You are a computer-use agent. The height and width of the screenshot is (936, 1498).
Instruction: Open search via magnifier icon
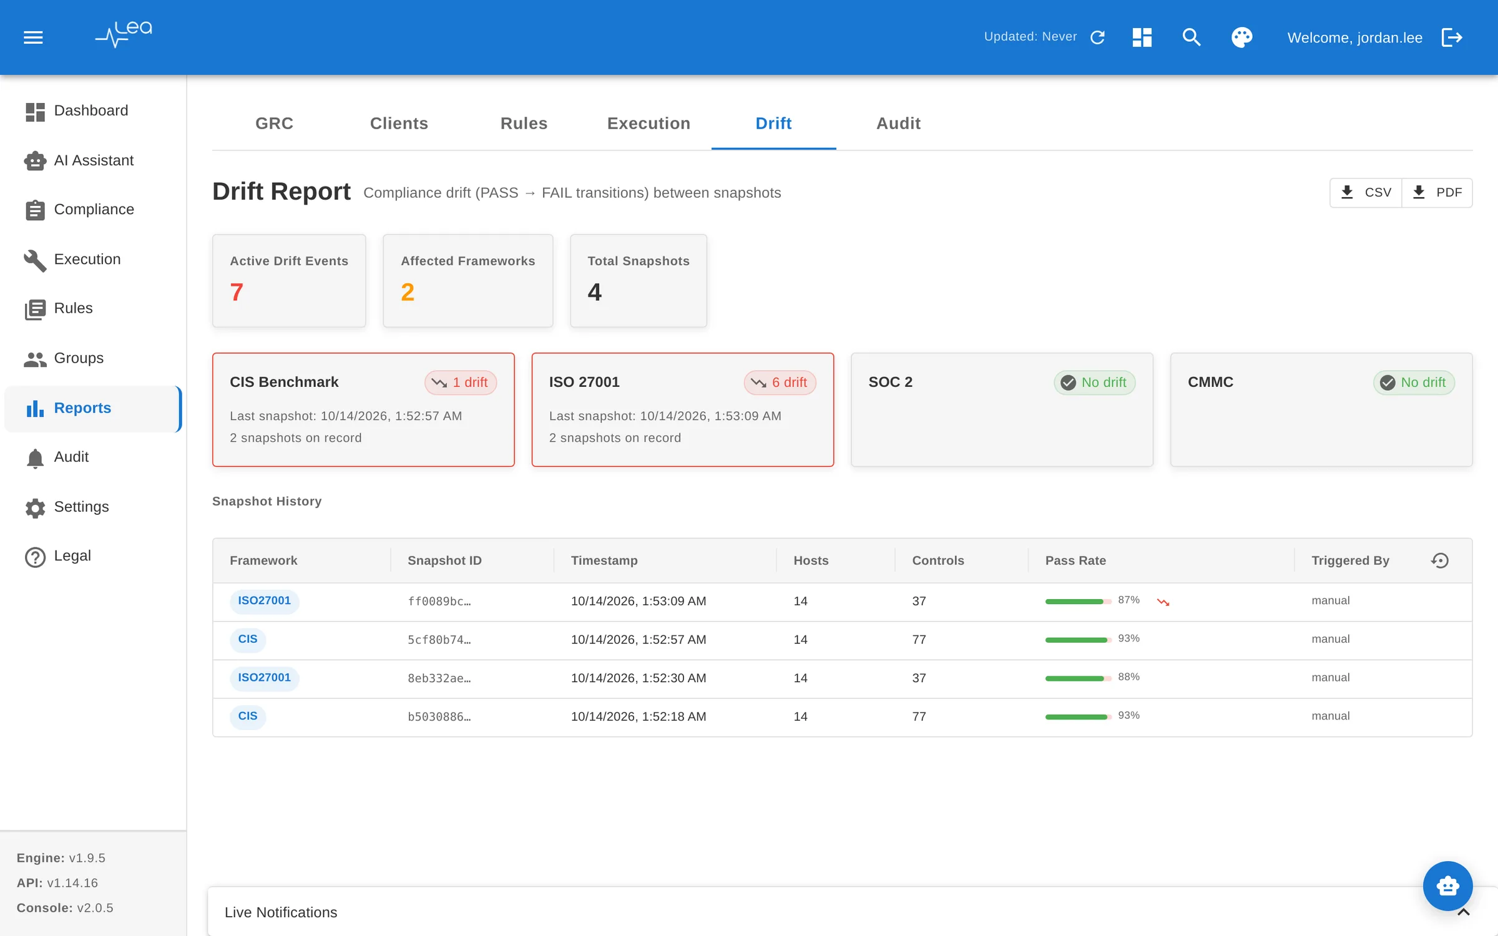1191,37
